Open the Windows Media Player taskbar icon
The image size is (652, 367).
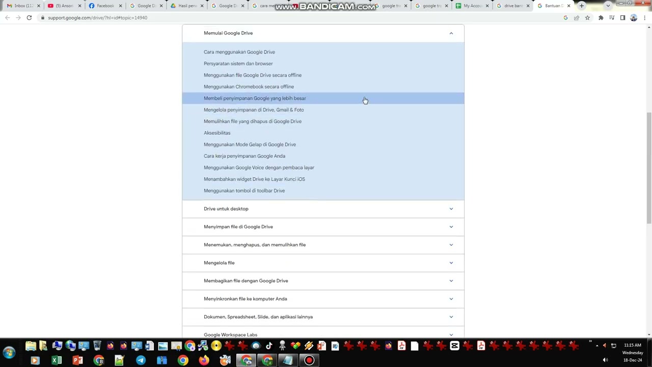[x=35, y=360]
